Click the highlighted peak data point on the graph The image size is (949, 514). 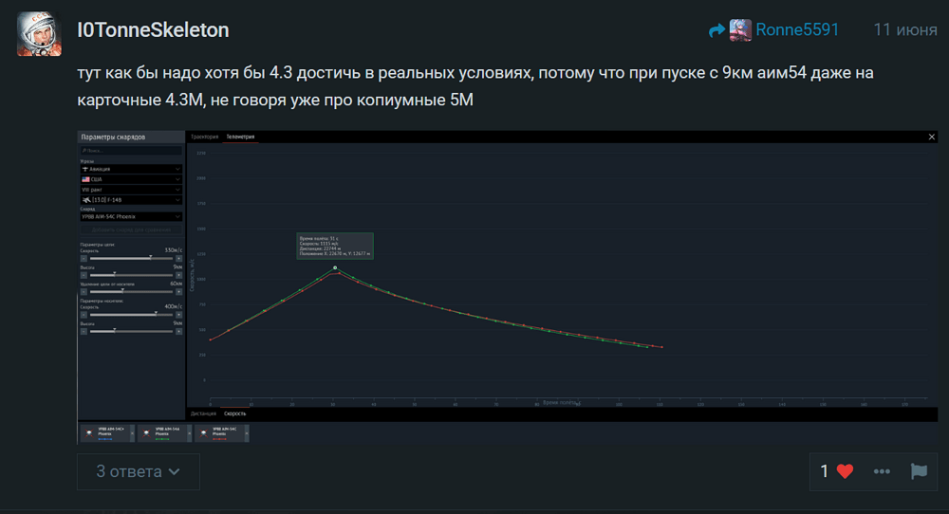pos(335,267)
